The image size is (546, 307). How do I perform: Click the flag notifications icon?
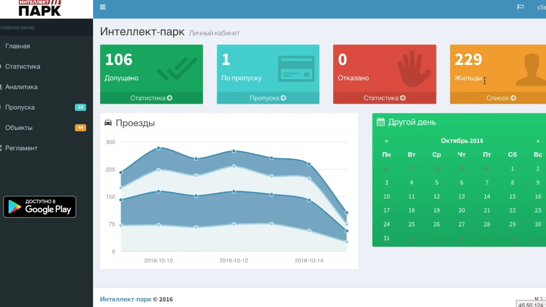(520, 7)
